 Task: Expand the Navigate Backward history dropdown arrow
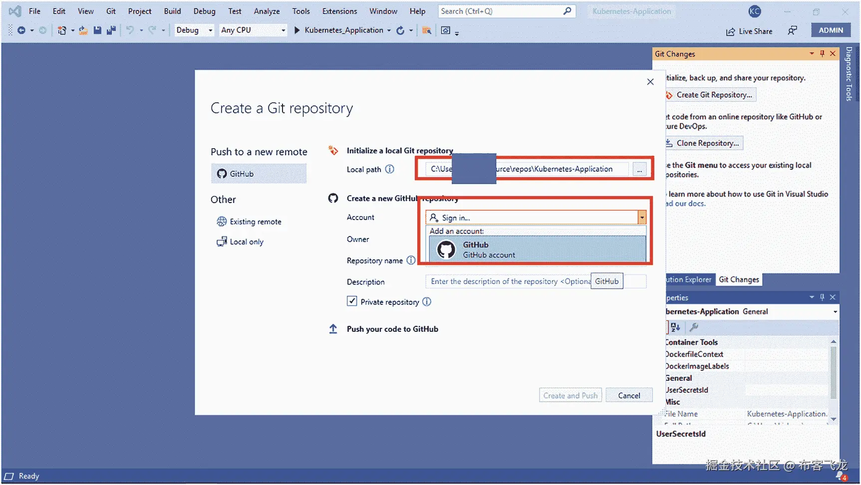32,30
